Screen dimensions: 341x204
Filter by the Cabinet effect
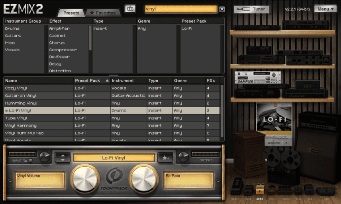coord(57,36)
